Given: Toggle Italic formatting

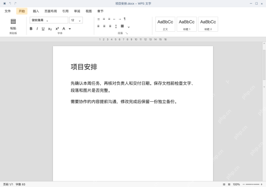Looking at the screenshot, I should point(37,29).
